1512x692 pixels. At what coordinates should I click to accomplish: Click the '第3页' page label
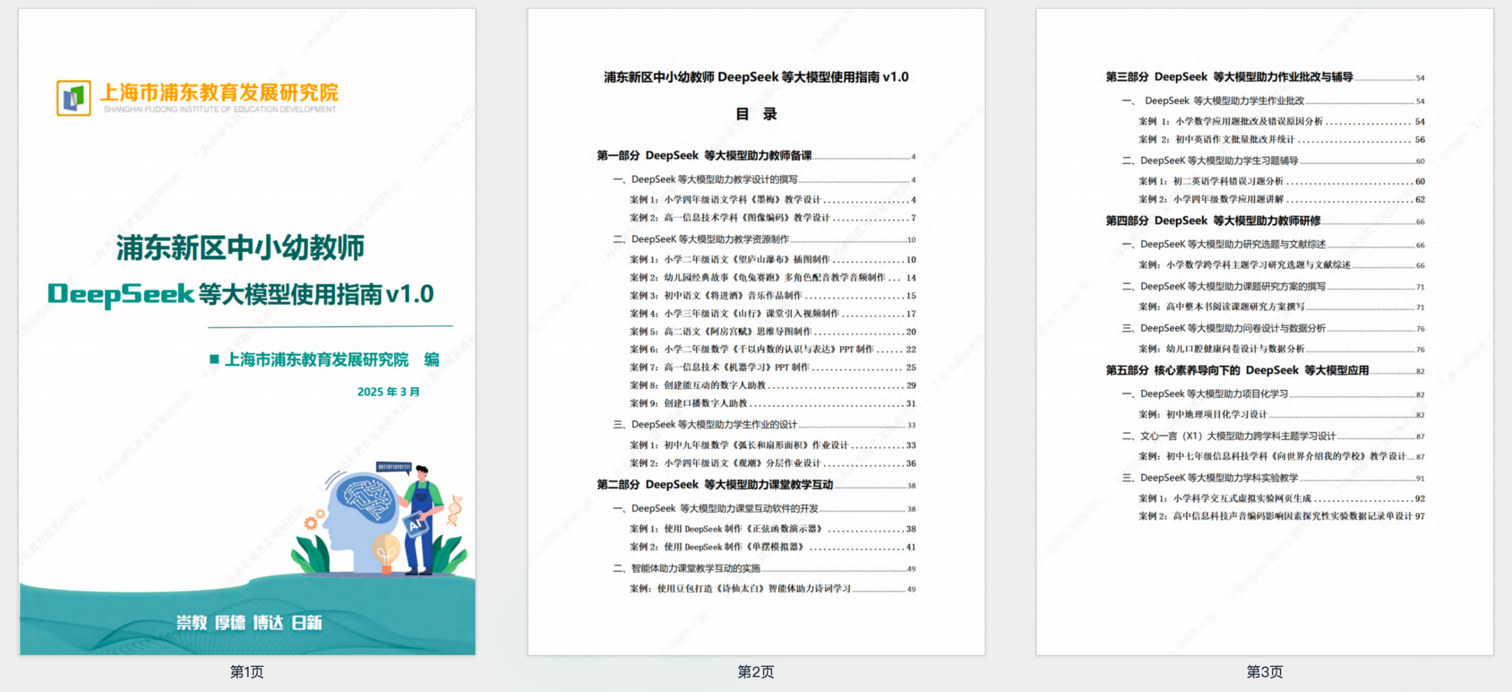1265,672
